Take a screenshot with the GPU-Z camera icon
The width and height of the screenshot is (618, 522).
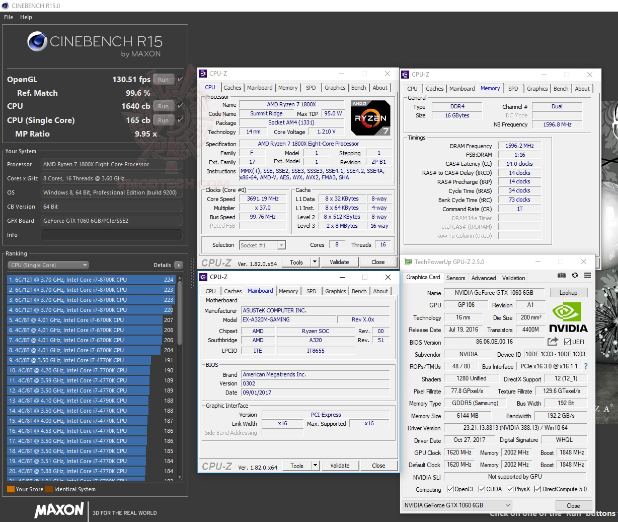tap(562, 275)
